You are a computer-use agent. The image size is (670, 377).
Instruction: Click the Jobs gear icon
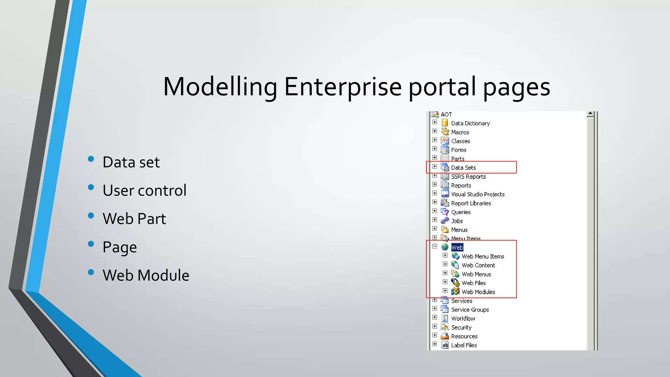pos(445,221)
